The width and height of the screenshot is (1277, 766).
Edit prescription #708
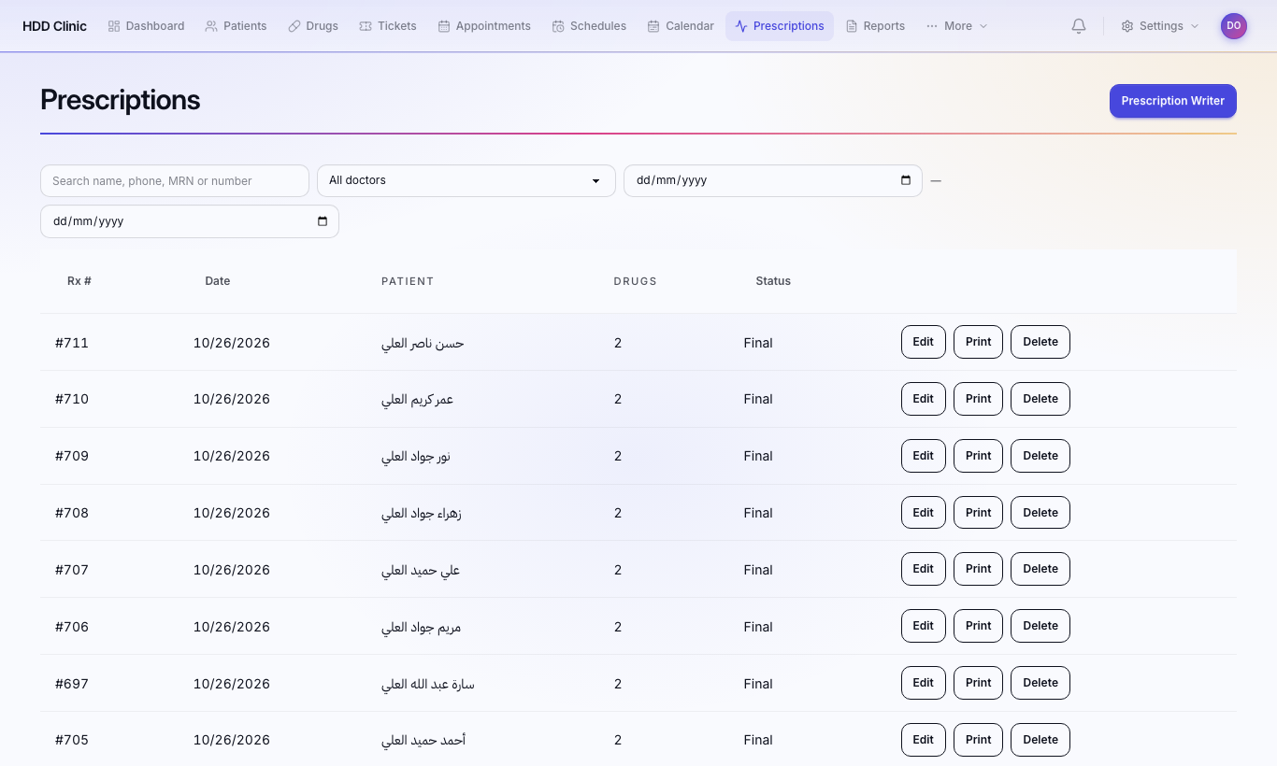click(x=924, y=513)
